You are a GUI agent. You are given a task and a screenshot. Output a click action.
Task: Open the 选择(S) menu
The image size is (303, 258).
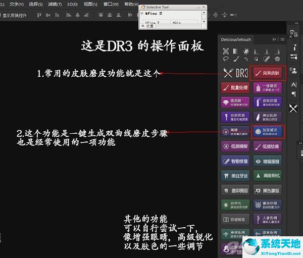[x=36, y=4]
